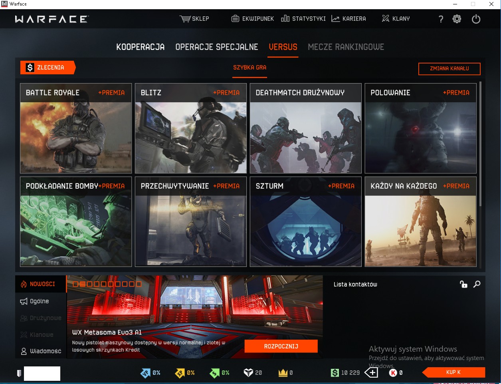Click the green booster icon
This screenshot has width=501, height=384.
coord(215,373)
